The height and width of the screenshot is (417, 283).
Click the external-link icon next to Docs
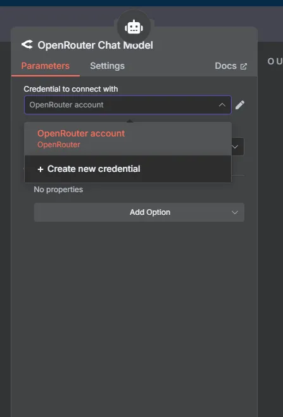pyautogui.click(x=244, y=66)
